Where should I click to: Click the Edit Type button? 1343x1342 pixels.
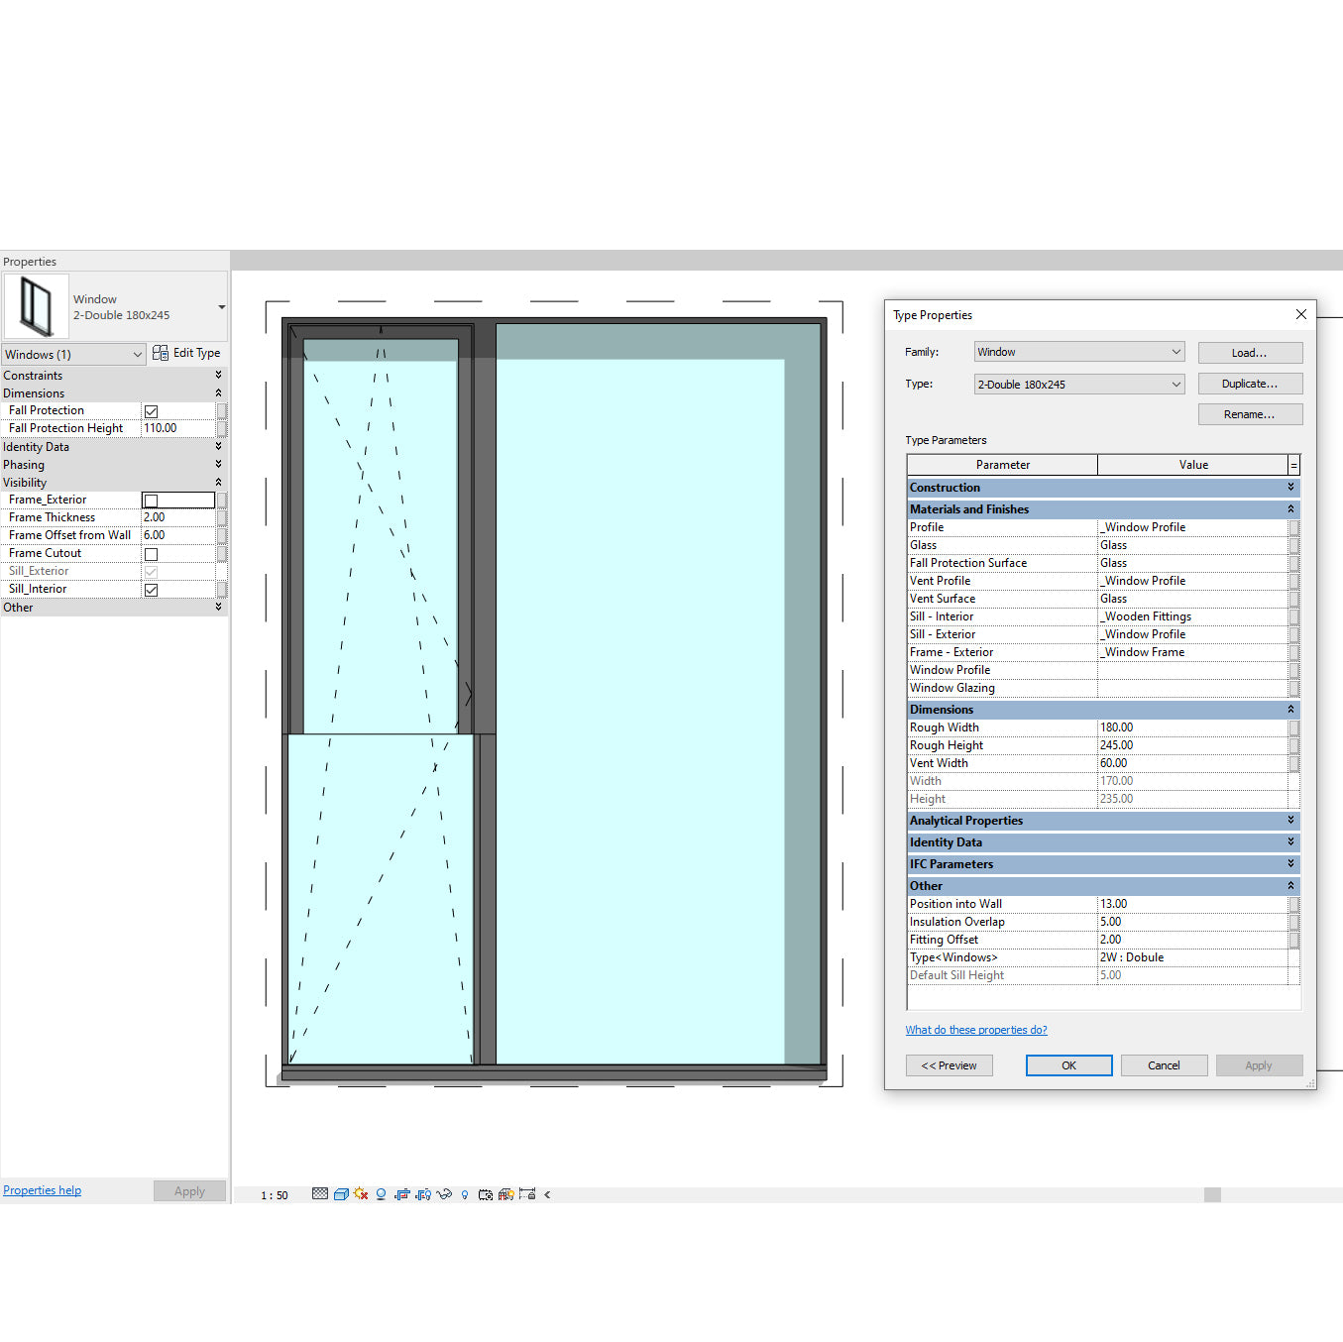click(187, 353)
